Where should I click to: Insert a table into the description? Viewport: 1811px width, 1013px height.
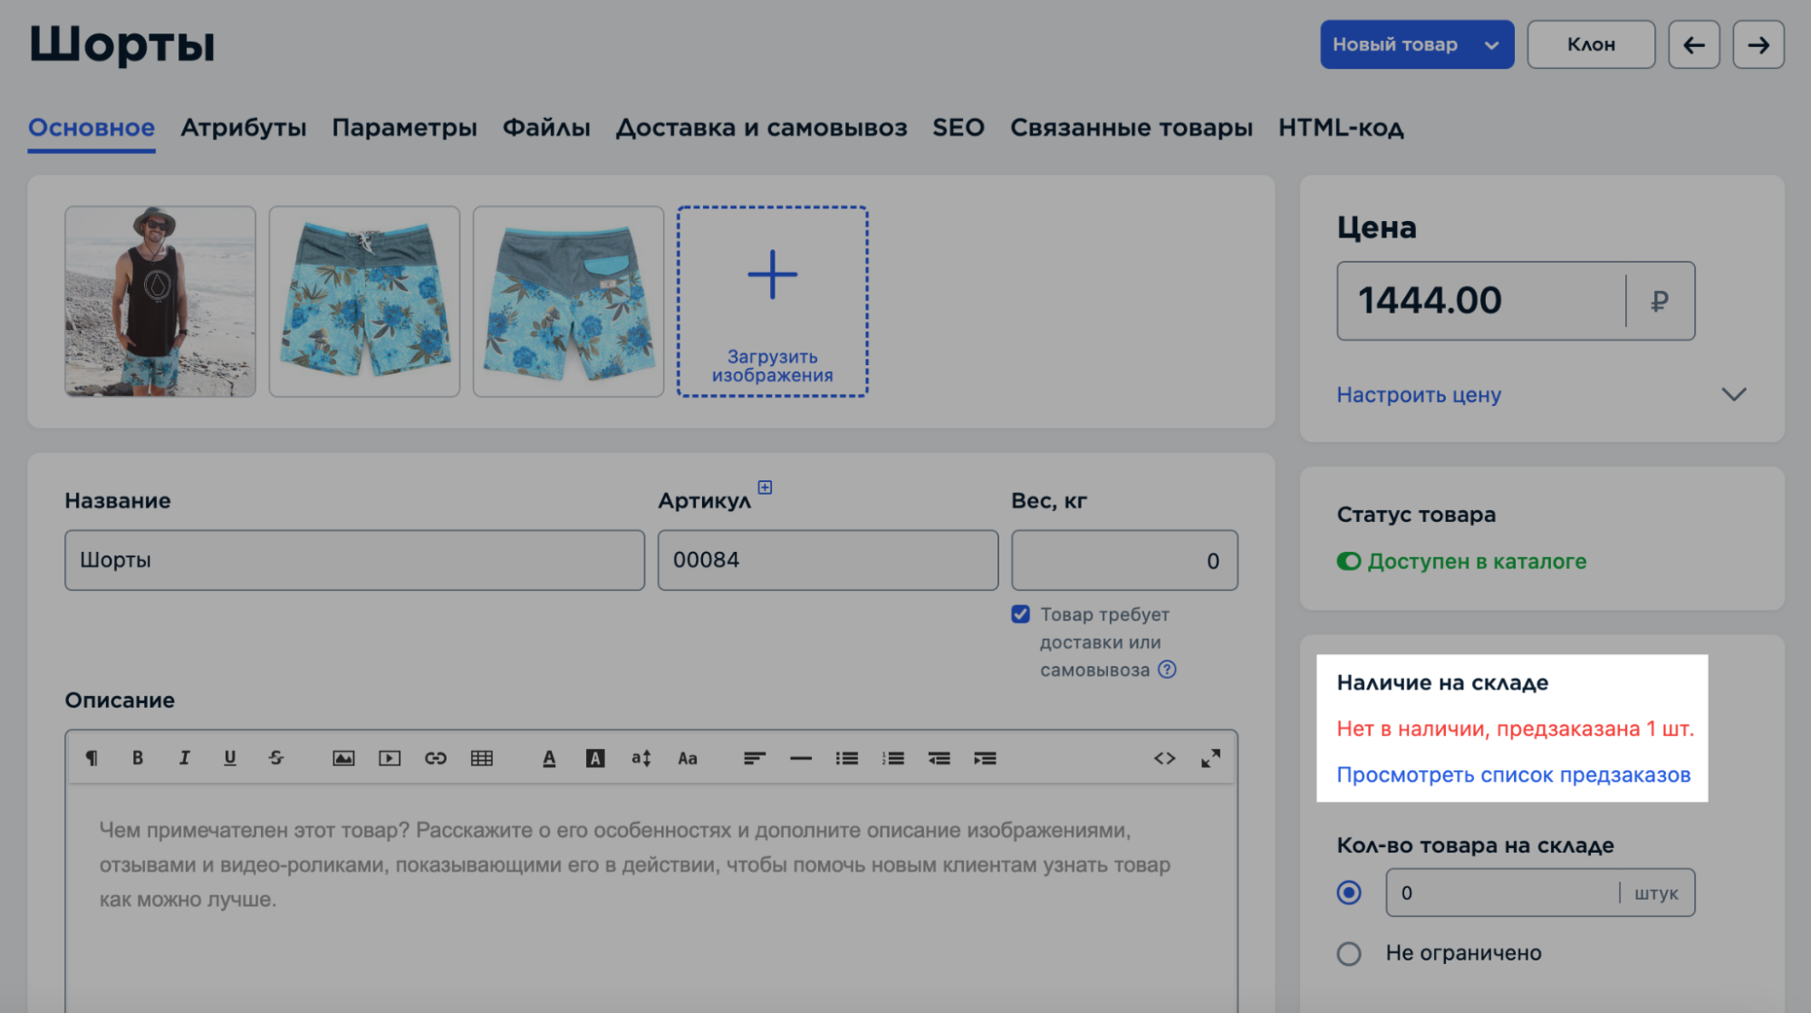(x=482, y=758)
